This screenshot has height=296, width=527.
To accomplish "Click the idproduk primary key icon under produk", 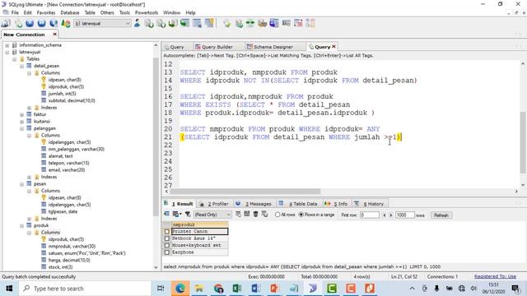I will pyautogui.click(x=44, y=239).
